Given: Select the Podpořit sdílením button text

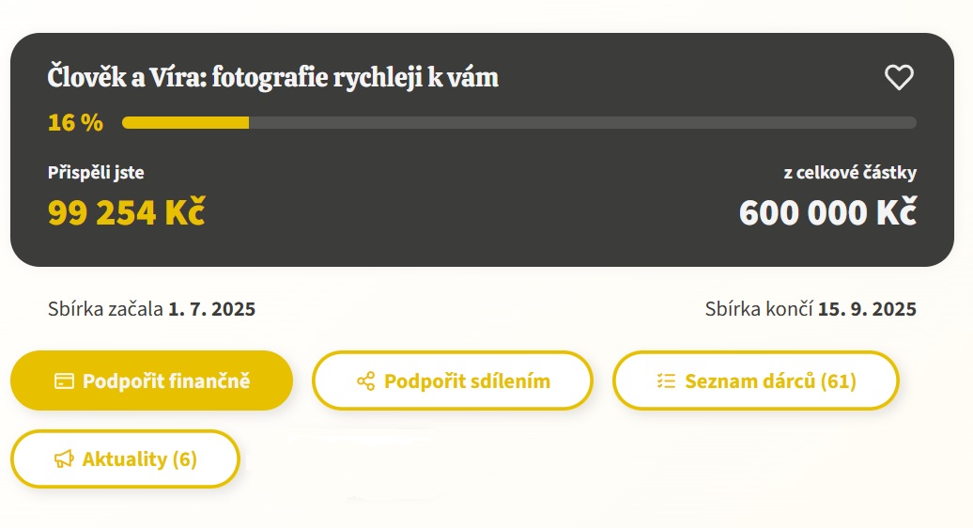Looking at the screenshot, I should click(x=467, y=380).
